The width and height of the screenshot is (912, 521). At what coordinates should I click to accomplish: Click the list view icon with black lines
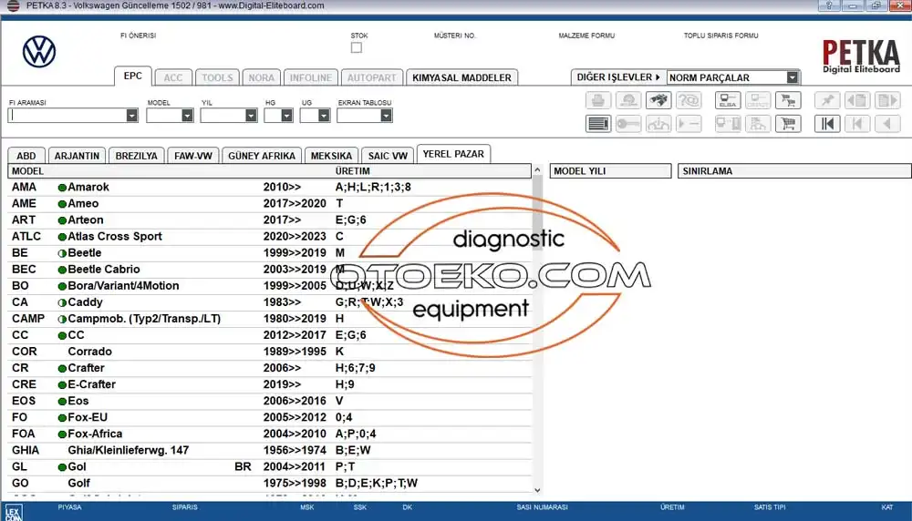point(597,124)
